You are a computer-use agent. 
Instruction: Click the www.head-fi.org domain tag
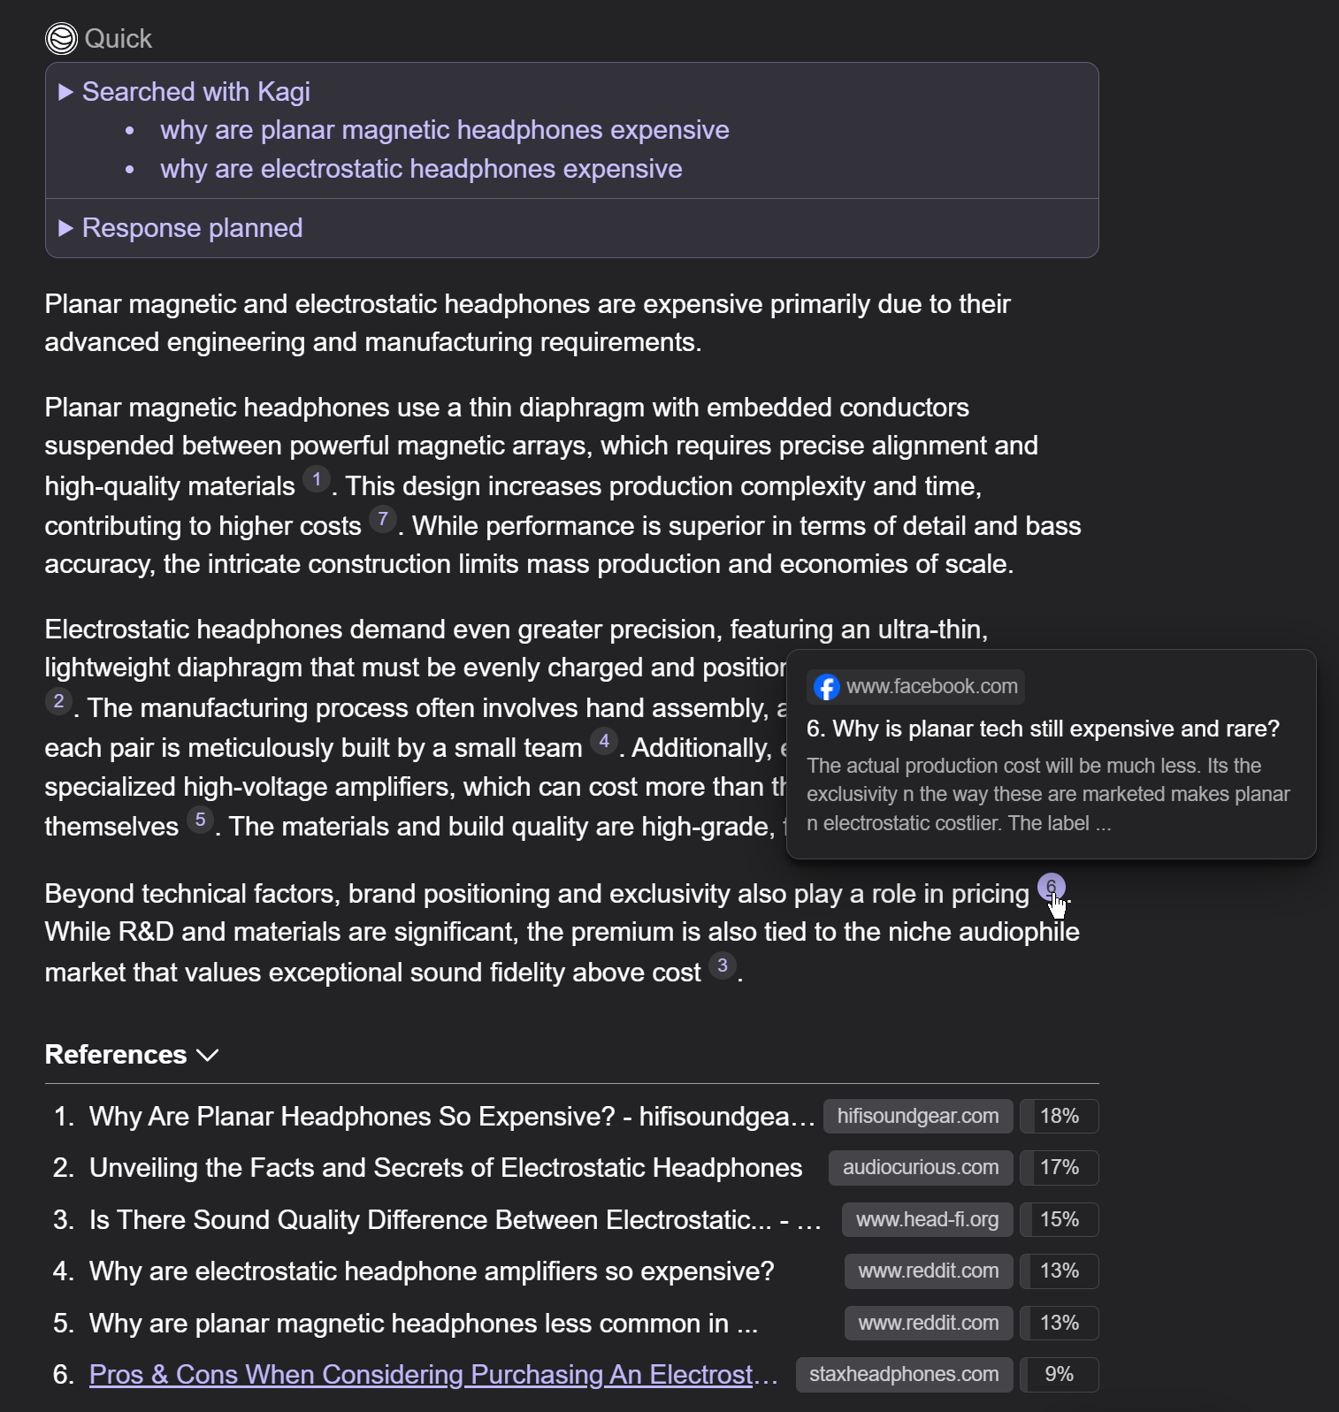coord(927,1220)
